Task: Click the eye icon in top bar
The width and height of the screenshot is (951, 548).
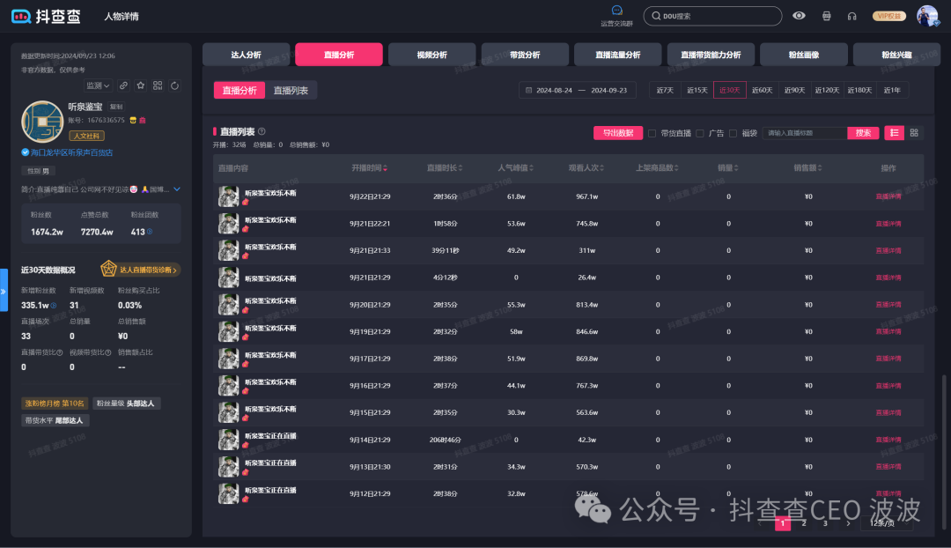Action: point(799,16)
